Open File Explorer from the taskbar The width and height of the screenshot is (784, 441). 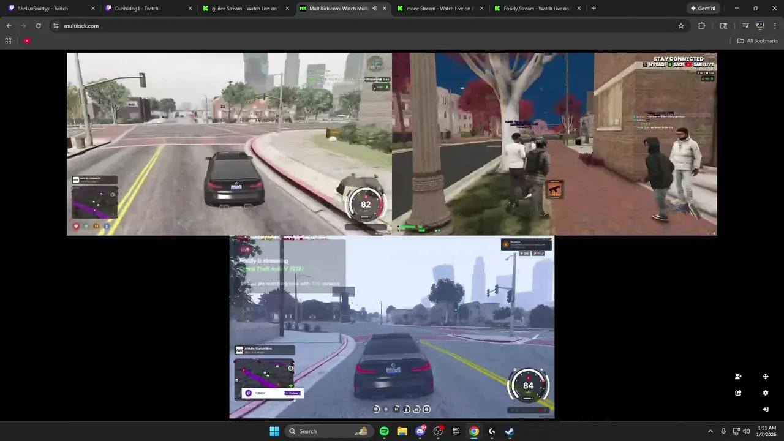coord(402,431)
